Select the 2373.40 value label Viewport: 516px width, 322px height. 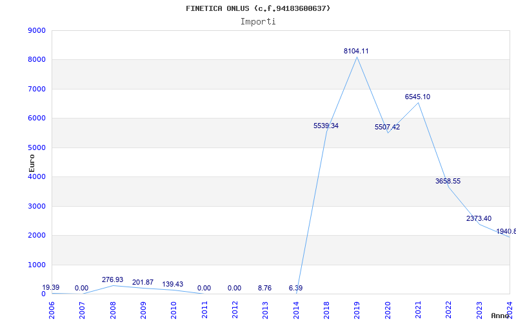click(x=479, y=218)
